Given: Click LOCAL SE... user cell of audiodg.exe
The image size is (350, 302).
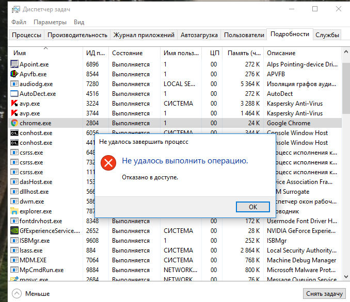Looking at the screenshot, I should (x=179, y=84).
